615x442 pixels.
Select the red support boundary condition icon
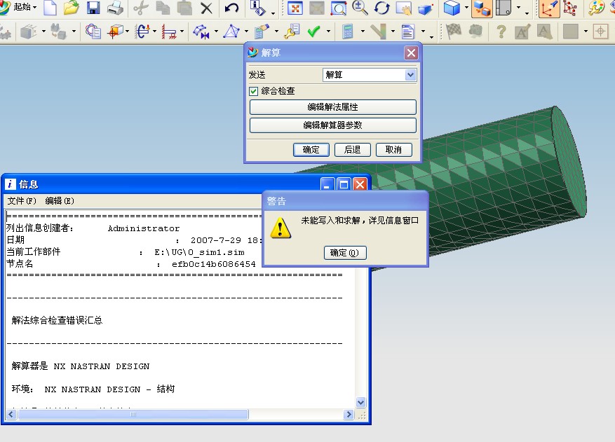coord(170,32)
